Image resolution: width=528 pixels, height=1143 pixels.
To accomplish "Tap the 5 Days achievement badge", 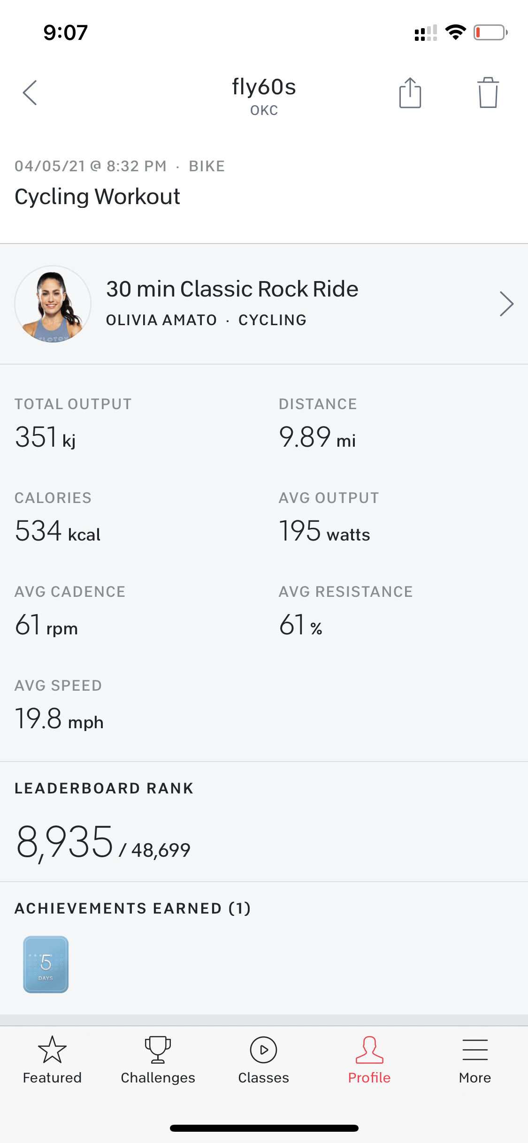I will click(x=46, y=964).
